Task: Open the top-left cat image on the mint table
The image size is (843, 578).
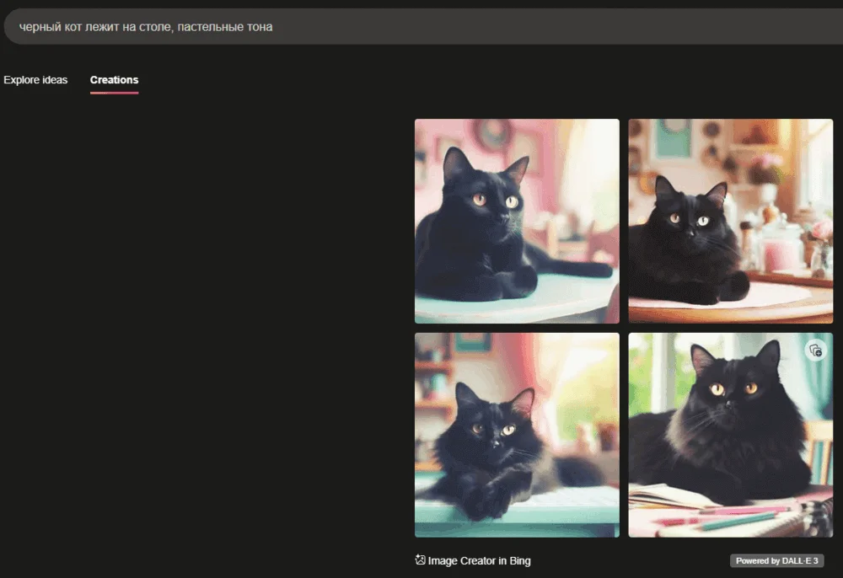Action: [x=517, y=221]
